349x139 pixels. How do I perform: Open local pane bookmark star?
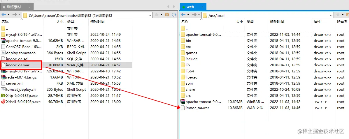157,15
